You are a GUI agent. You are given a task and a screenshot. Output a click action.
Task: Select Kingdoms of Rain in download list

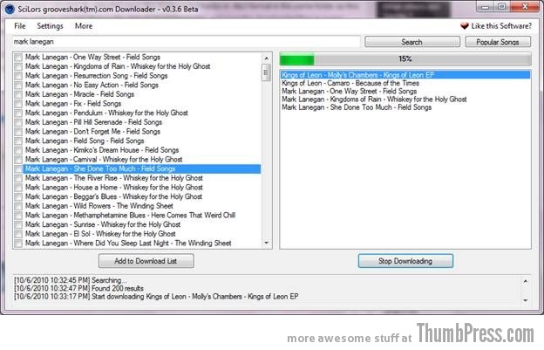point(374,100)
